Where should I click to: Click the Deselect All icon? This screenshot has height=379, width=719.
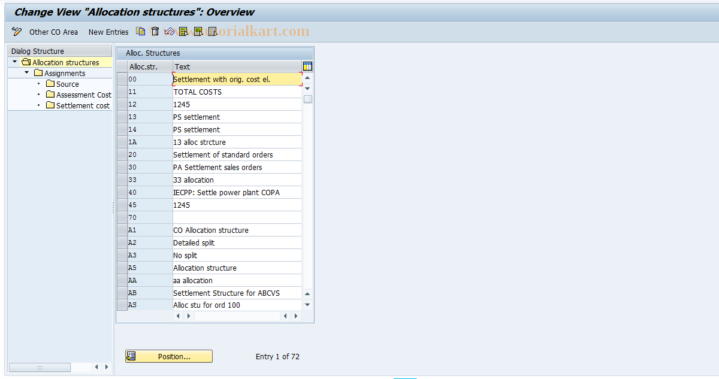(213, 31)
